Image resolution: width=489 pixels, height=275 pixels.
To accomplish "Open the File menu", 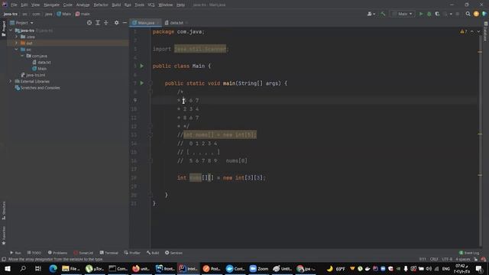I will (14, 5).
